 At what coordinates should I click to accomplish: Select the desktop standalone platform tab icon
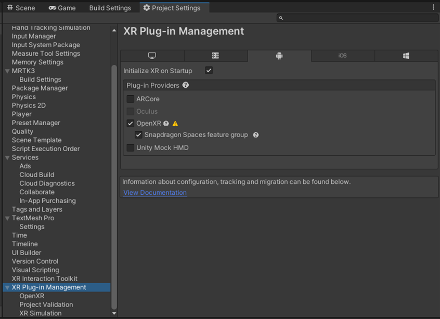click(x=152, y=56)
